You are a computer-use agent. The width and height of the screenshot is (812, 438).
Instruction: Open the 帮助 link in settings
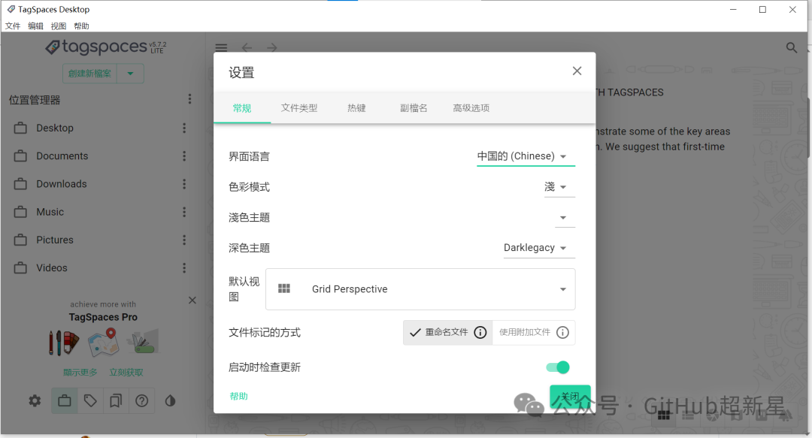click(239, 396)
